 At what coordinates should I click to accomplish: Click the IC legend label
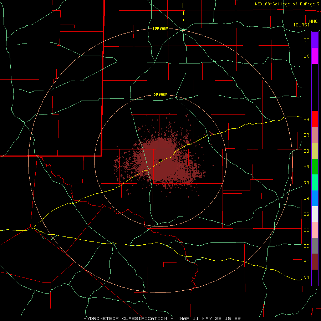pos(306,230)
